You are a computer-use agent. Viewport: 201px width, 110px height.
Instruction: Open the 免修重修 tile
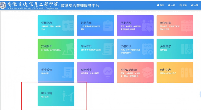click(x=175, y=49)
